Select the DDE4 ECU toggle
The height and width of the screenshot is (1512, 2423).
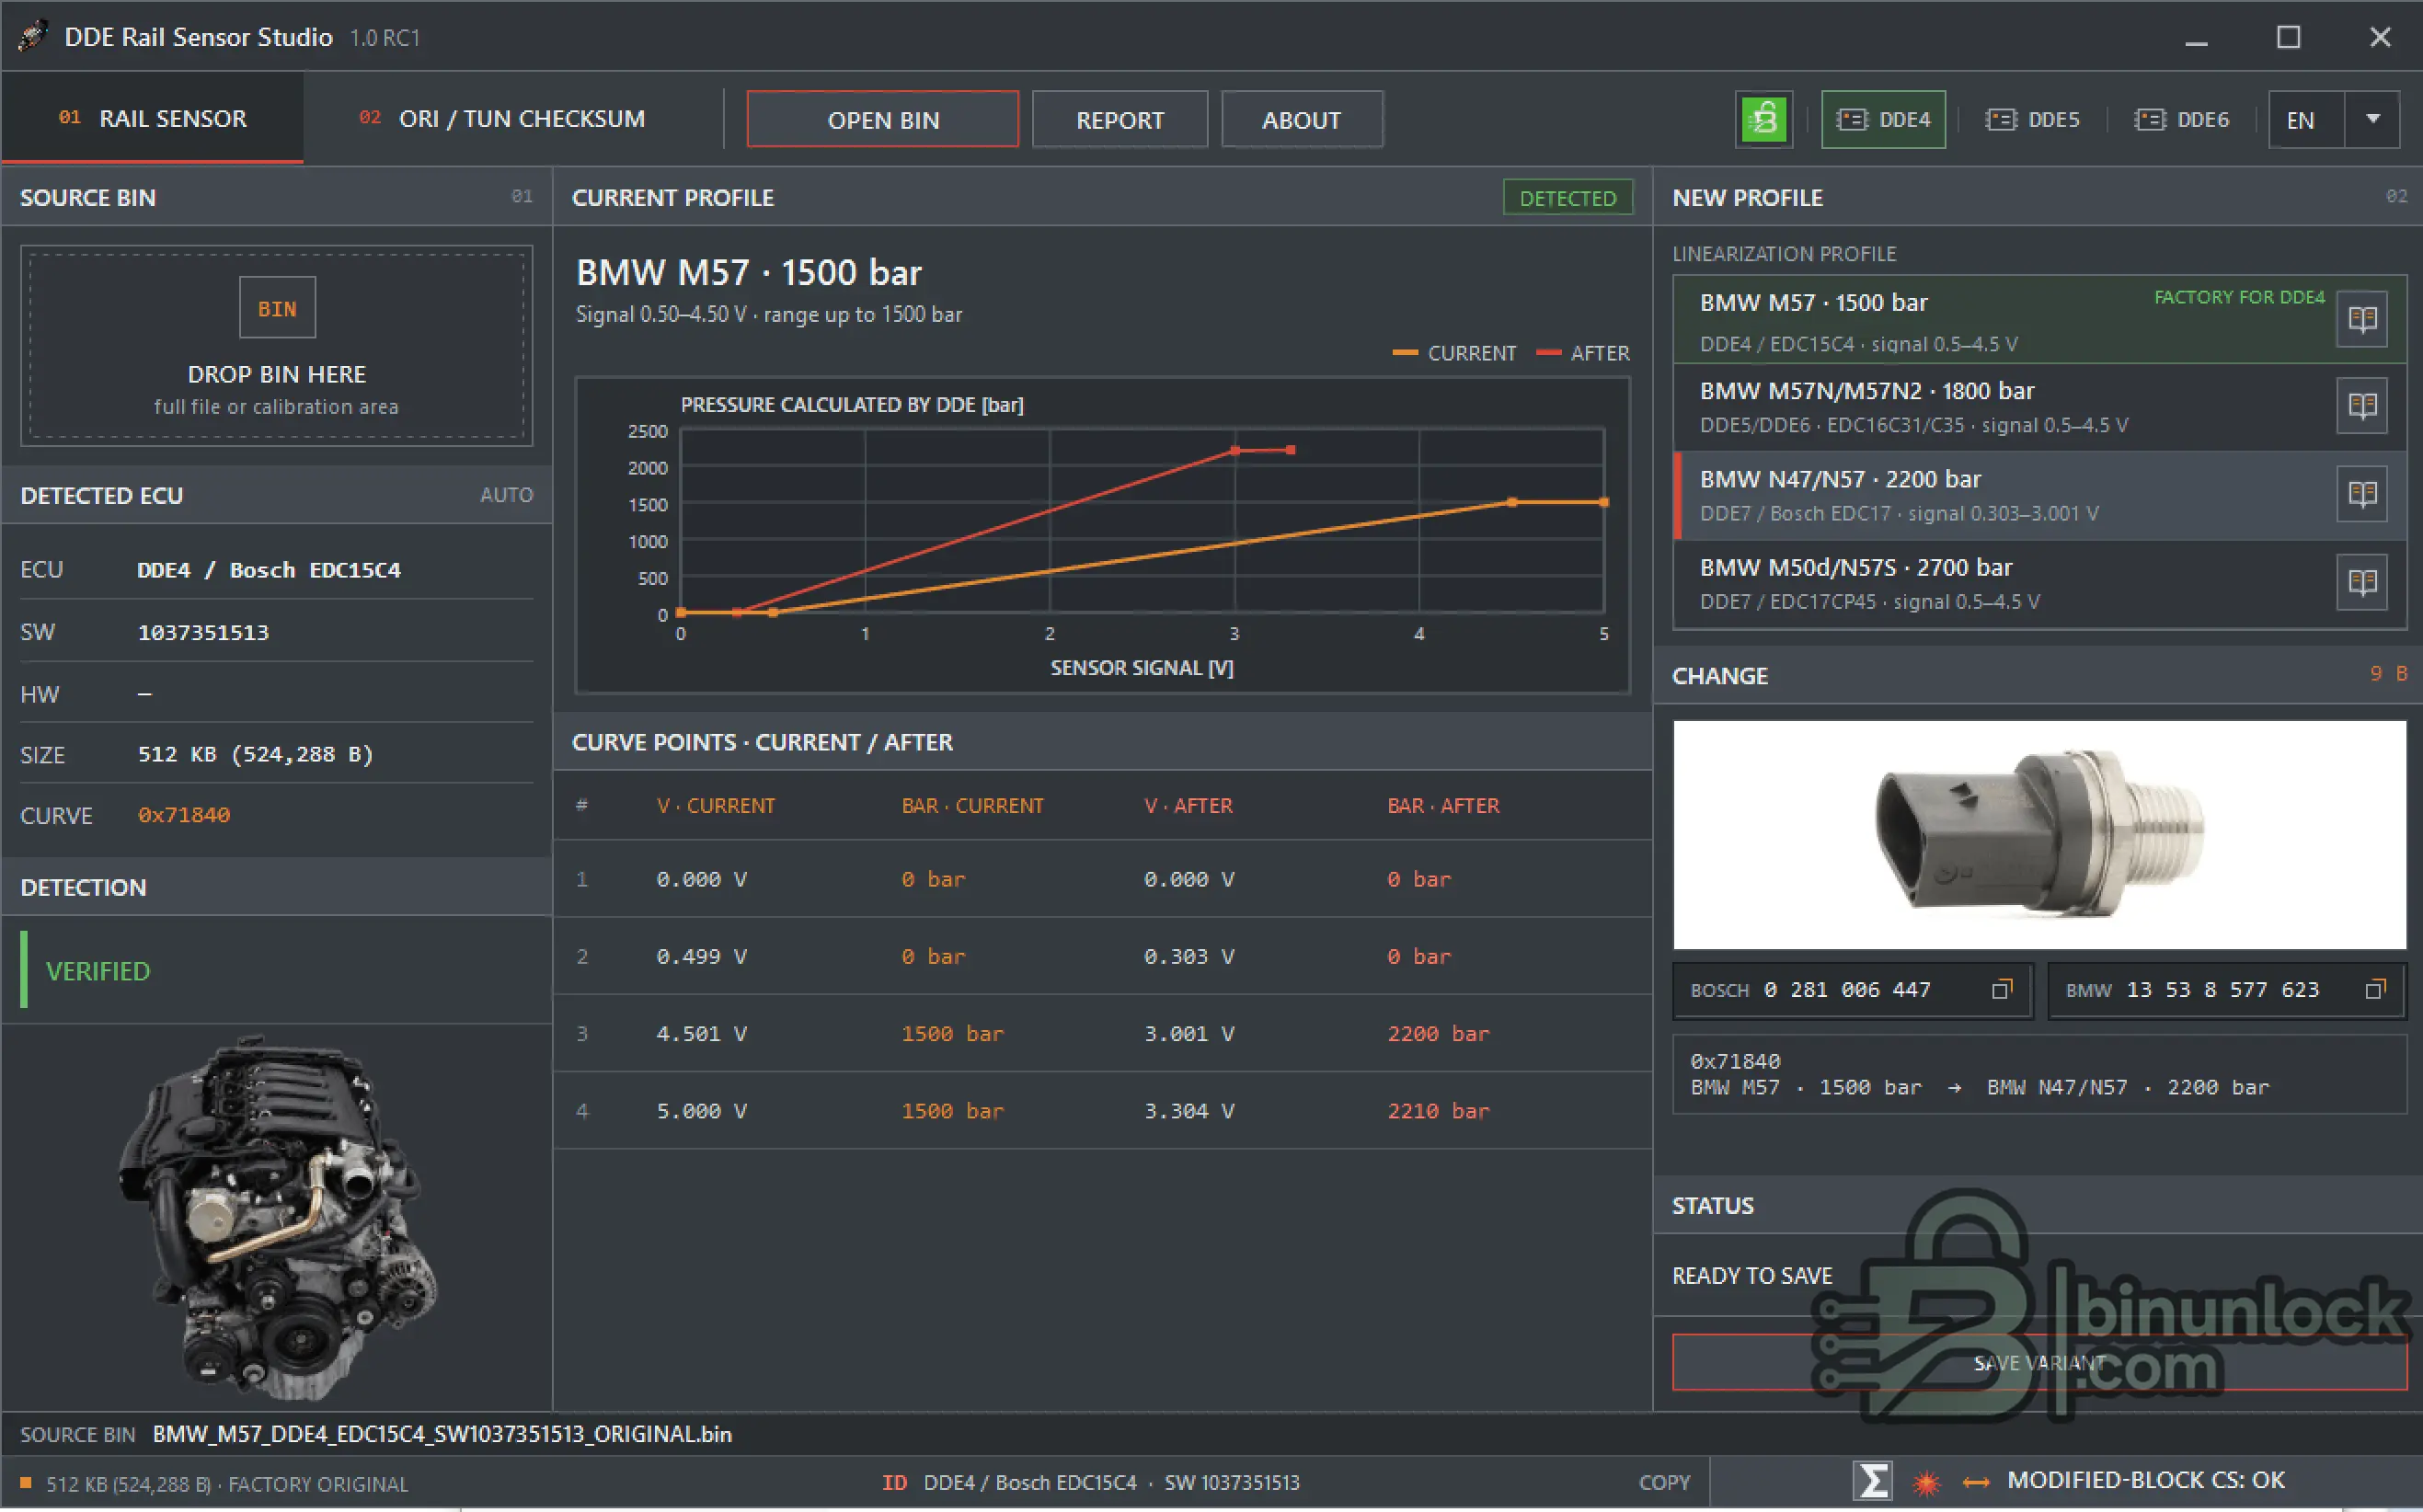point(1883,120)
